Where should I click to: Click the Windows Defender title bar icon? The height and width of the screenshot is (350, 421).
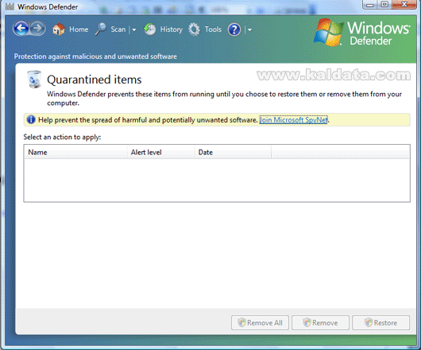[10, 6]
